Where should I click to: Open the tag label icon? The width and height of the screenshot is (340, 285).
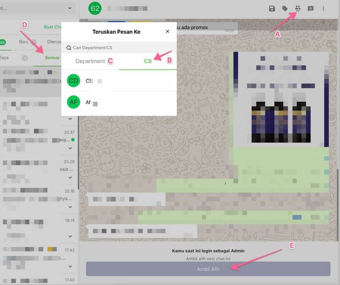[285, 9]
